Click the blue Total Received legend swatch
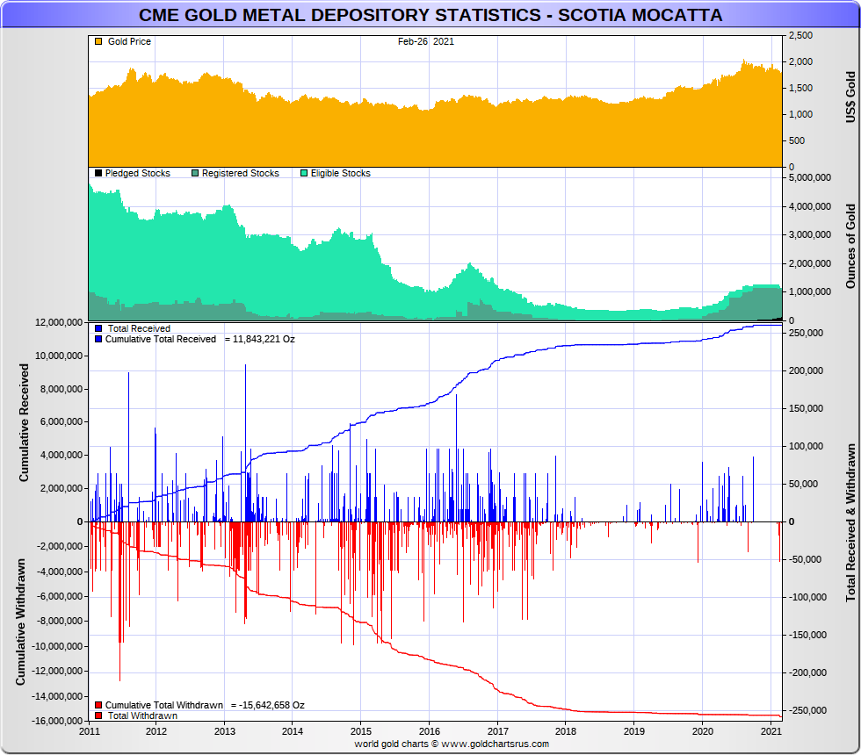Image resolution: width=861 pixels, height=755 pixels. pyautogui.click(x=98, y=328)
